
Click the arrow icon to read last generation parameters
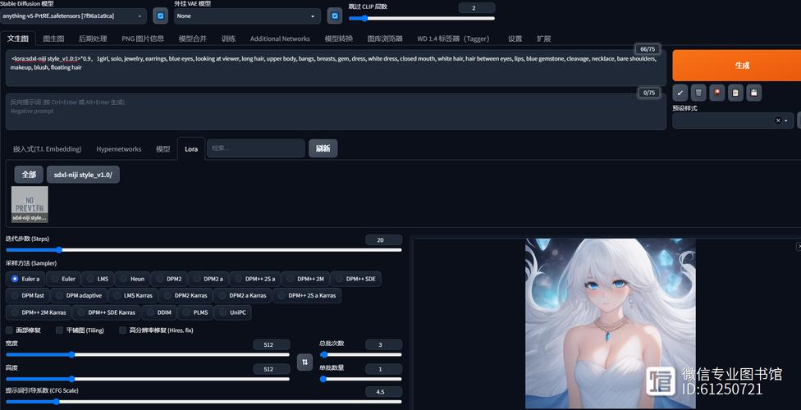click(x=680, y=93)
